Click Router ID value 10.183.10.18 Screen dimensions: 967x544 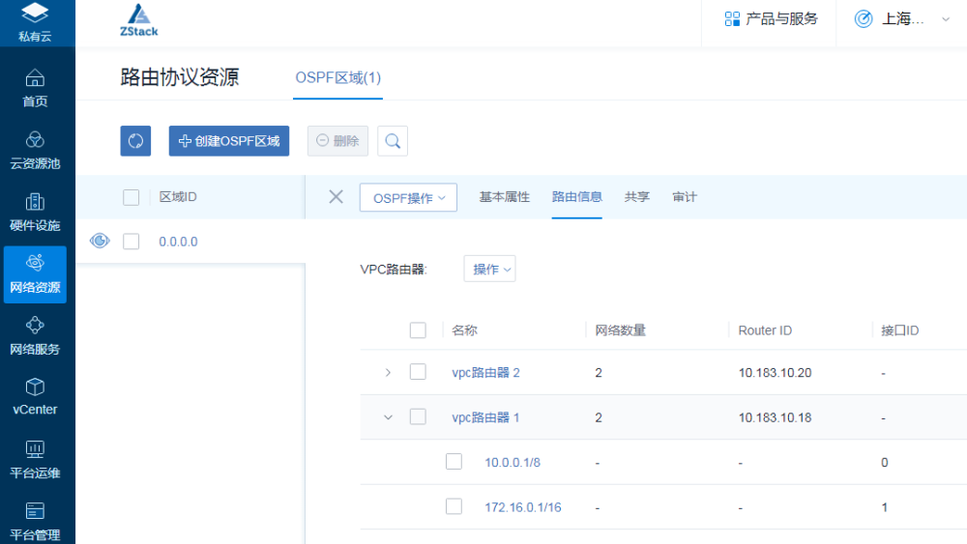[x=776, y=417]
